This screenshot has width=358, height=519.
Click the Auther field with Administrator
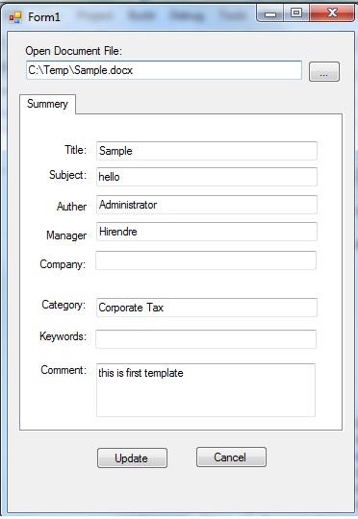pos(207,205)
